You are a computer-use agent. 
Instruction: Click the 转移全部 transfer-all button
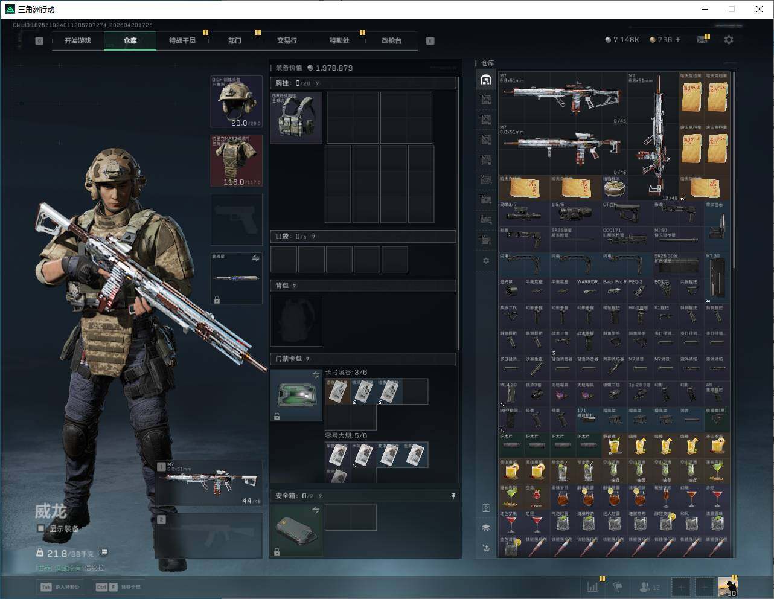(x=118, y=587)
